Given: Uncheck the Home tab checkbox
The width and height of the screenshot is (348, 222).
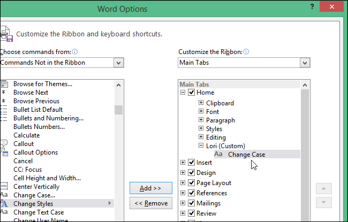Looking at the screenshot, I should point(191,92).
